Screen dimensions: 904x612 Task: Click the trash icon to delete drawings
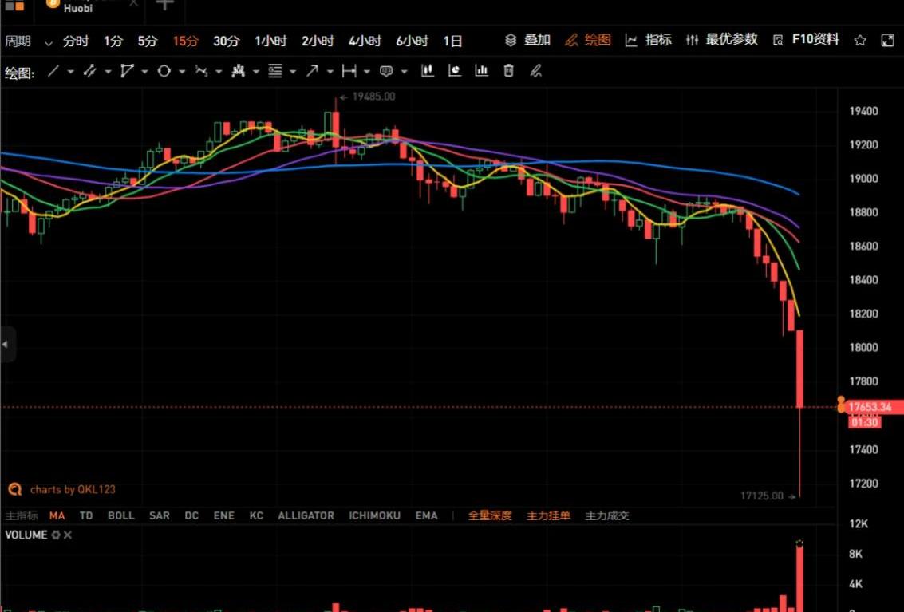509,72
